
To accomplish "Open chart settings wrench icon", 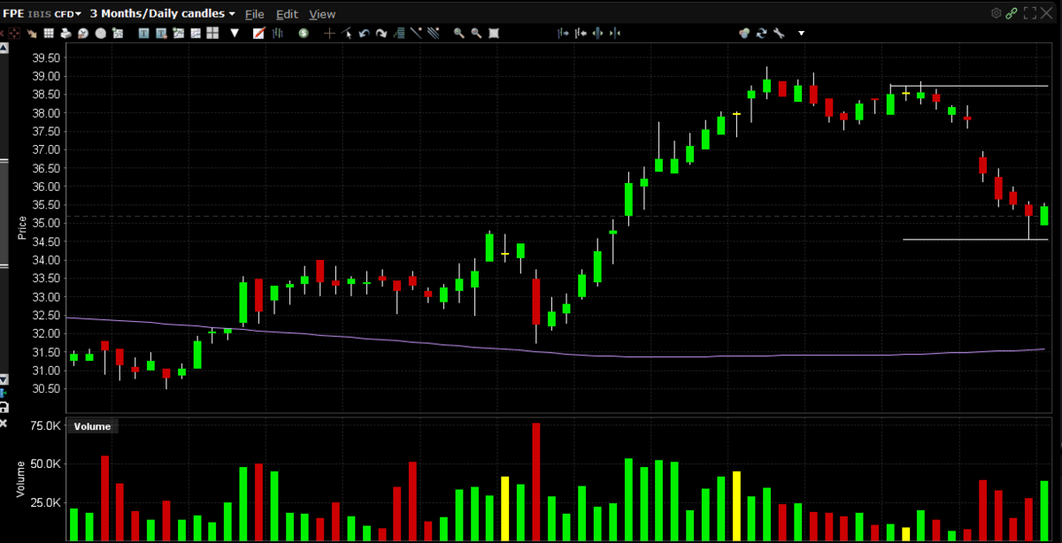I will tap(779, 34).
